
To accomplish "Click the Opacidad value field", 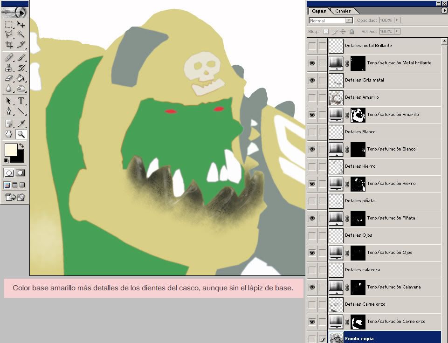I will pos(387,21).
